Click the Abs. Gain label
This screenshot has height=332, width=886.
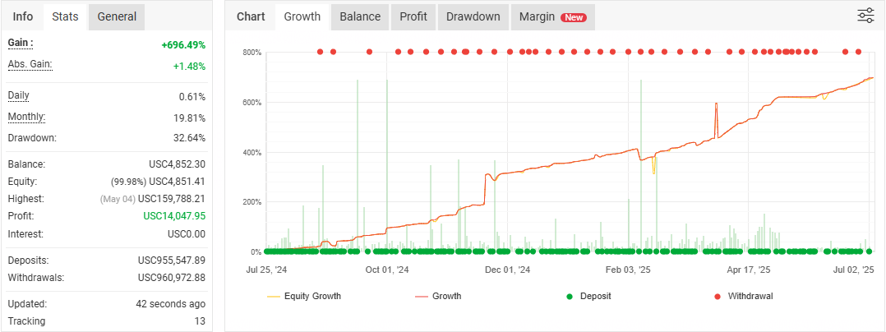30,64
